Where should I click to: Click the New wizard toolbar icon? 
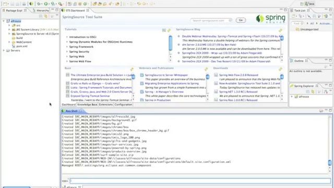point(5,4)
